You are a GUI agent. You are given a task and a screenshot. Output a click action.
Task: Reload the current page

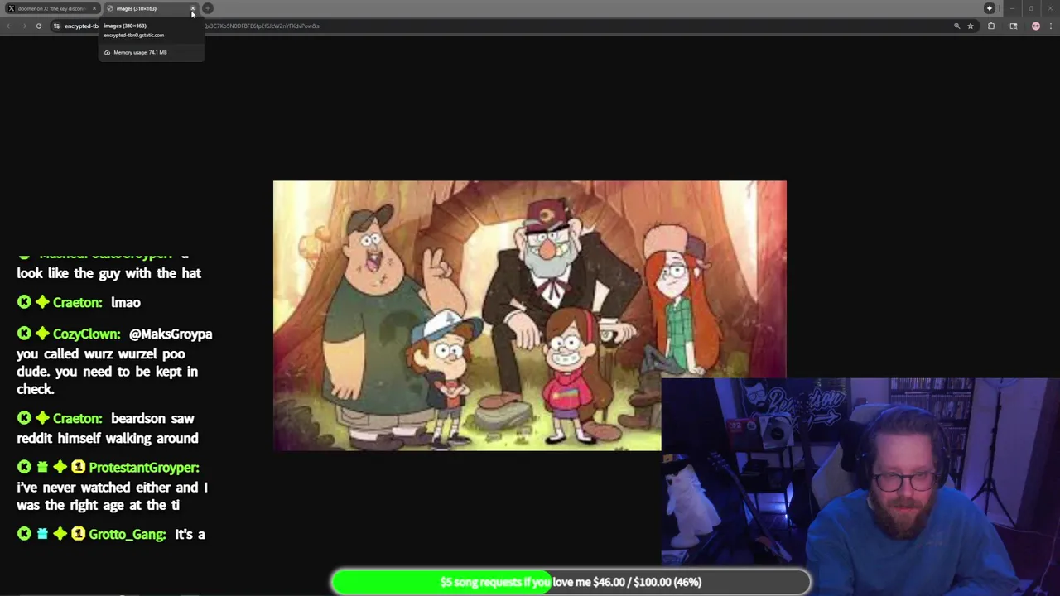(38, 26)
